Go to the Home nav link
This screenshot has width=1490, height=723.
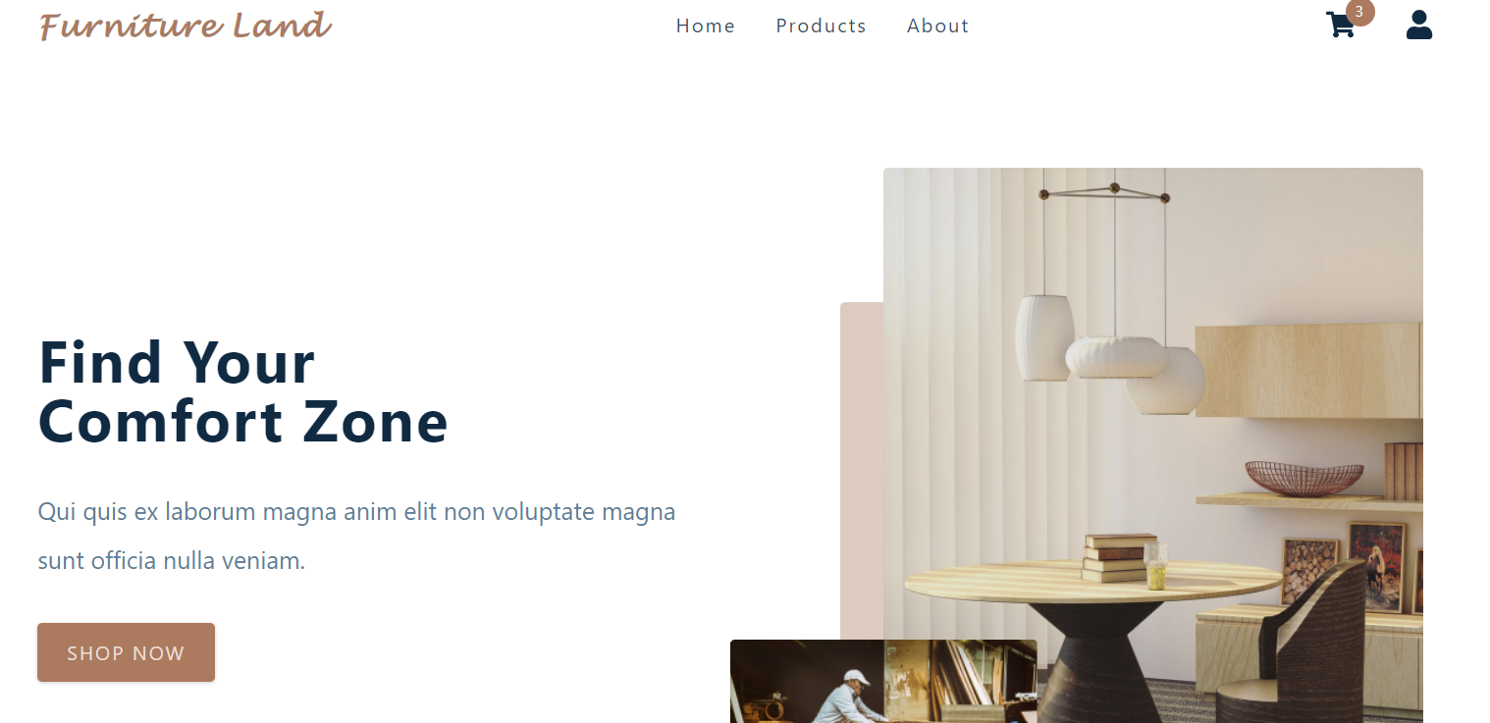coord(706,26)
